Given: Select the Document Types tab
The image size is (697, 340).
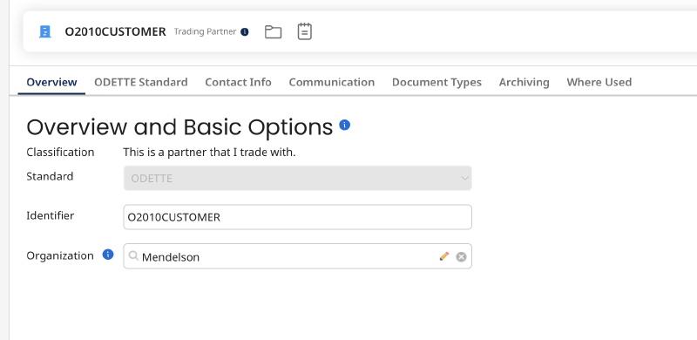Looking at the screenshot, I should (437, 82).
